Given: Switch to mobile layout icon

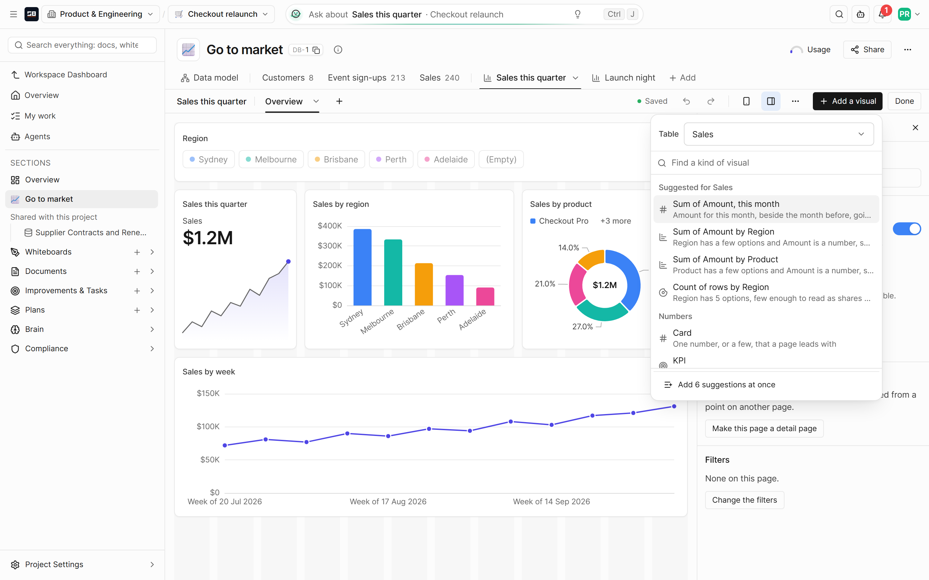Looking at the screenshot, I should click(746, 101).
